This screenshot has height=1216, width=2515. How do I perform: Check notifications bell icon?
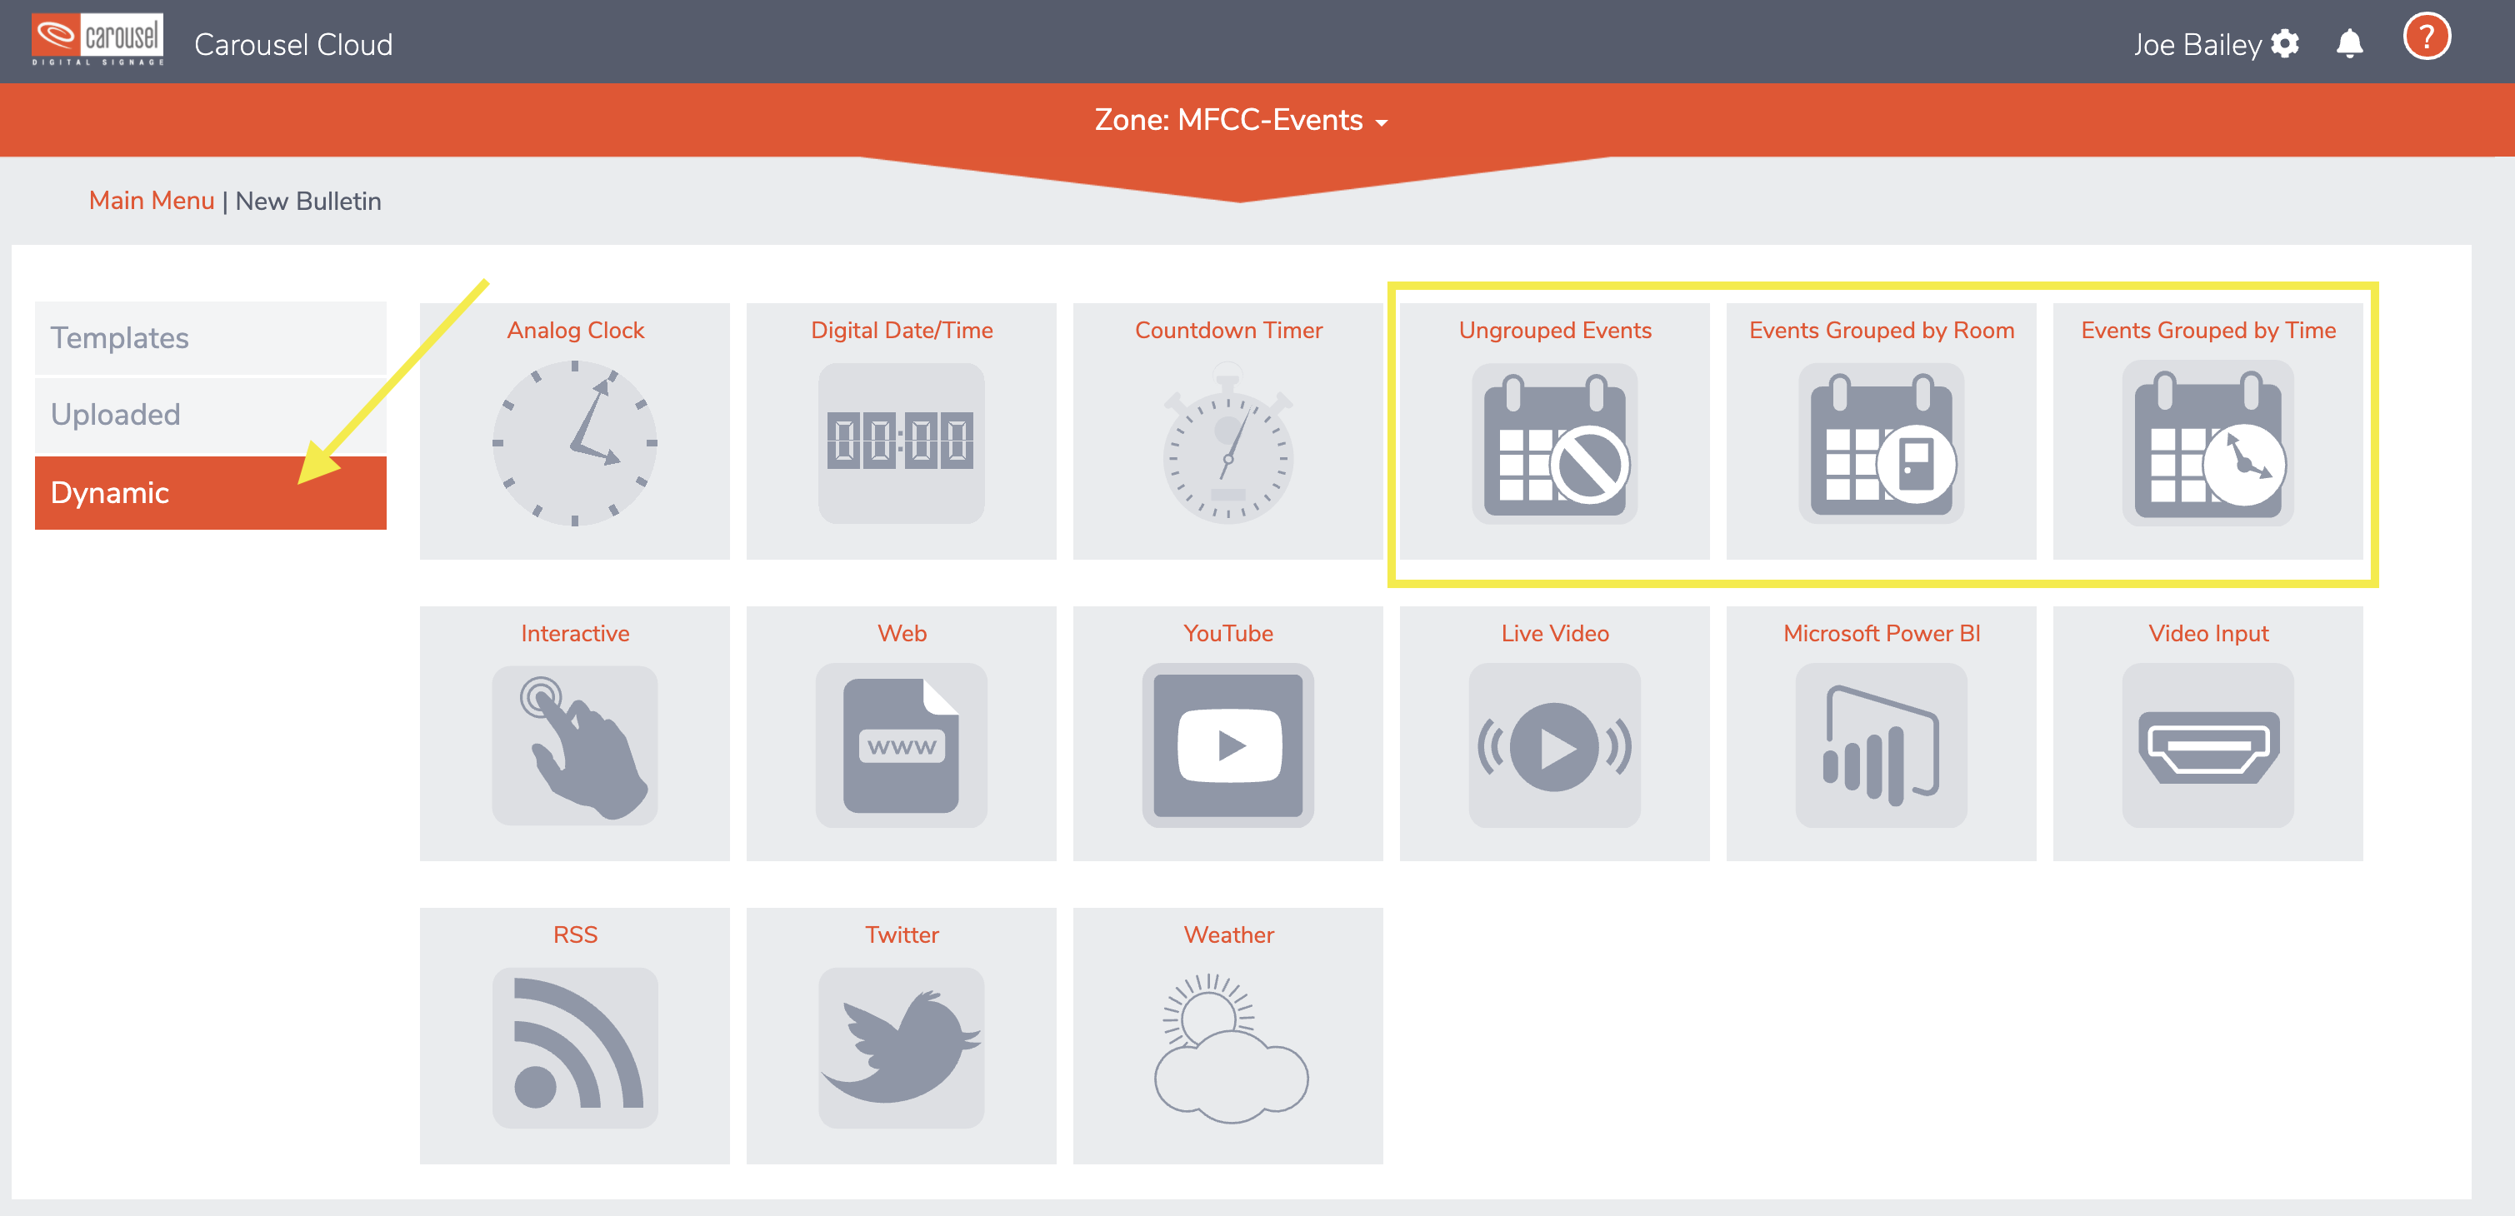point(2349,44)
